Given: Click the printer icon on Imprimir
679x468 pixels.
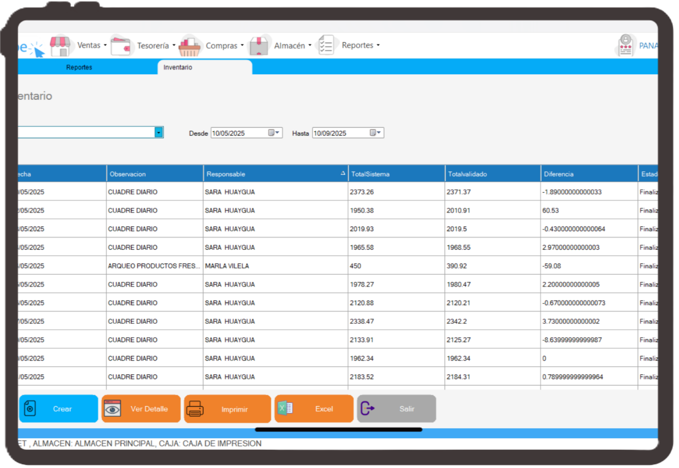Looking at the screenshot, I should pos(195,409).
